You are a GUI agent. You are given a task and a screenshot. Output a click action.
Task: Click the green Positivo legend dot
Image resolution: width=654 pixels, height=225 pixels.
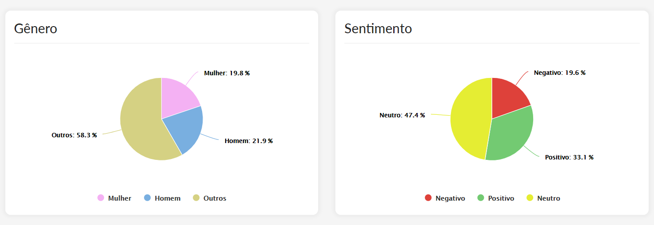pyautogui.click(x=481, y=198)
